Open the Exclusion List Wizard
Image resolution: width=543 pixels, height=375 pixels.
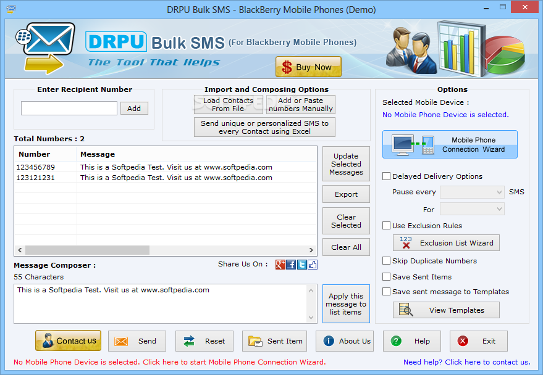[x=446, y=242]
